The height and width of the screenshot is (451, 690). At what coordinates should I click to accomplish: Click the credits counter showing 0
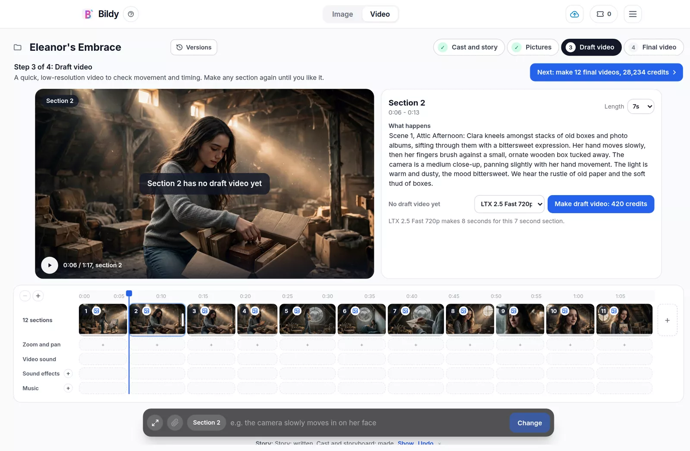tap(604, 14)
